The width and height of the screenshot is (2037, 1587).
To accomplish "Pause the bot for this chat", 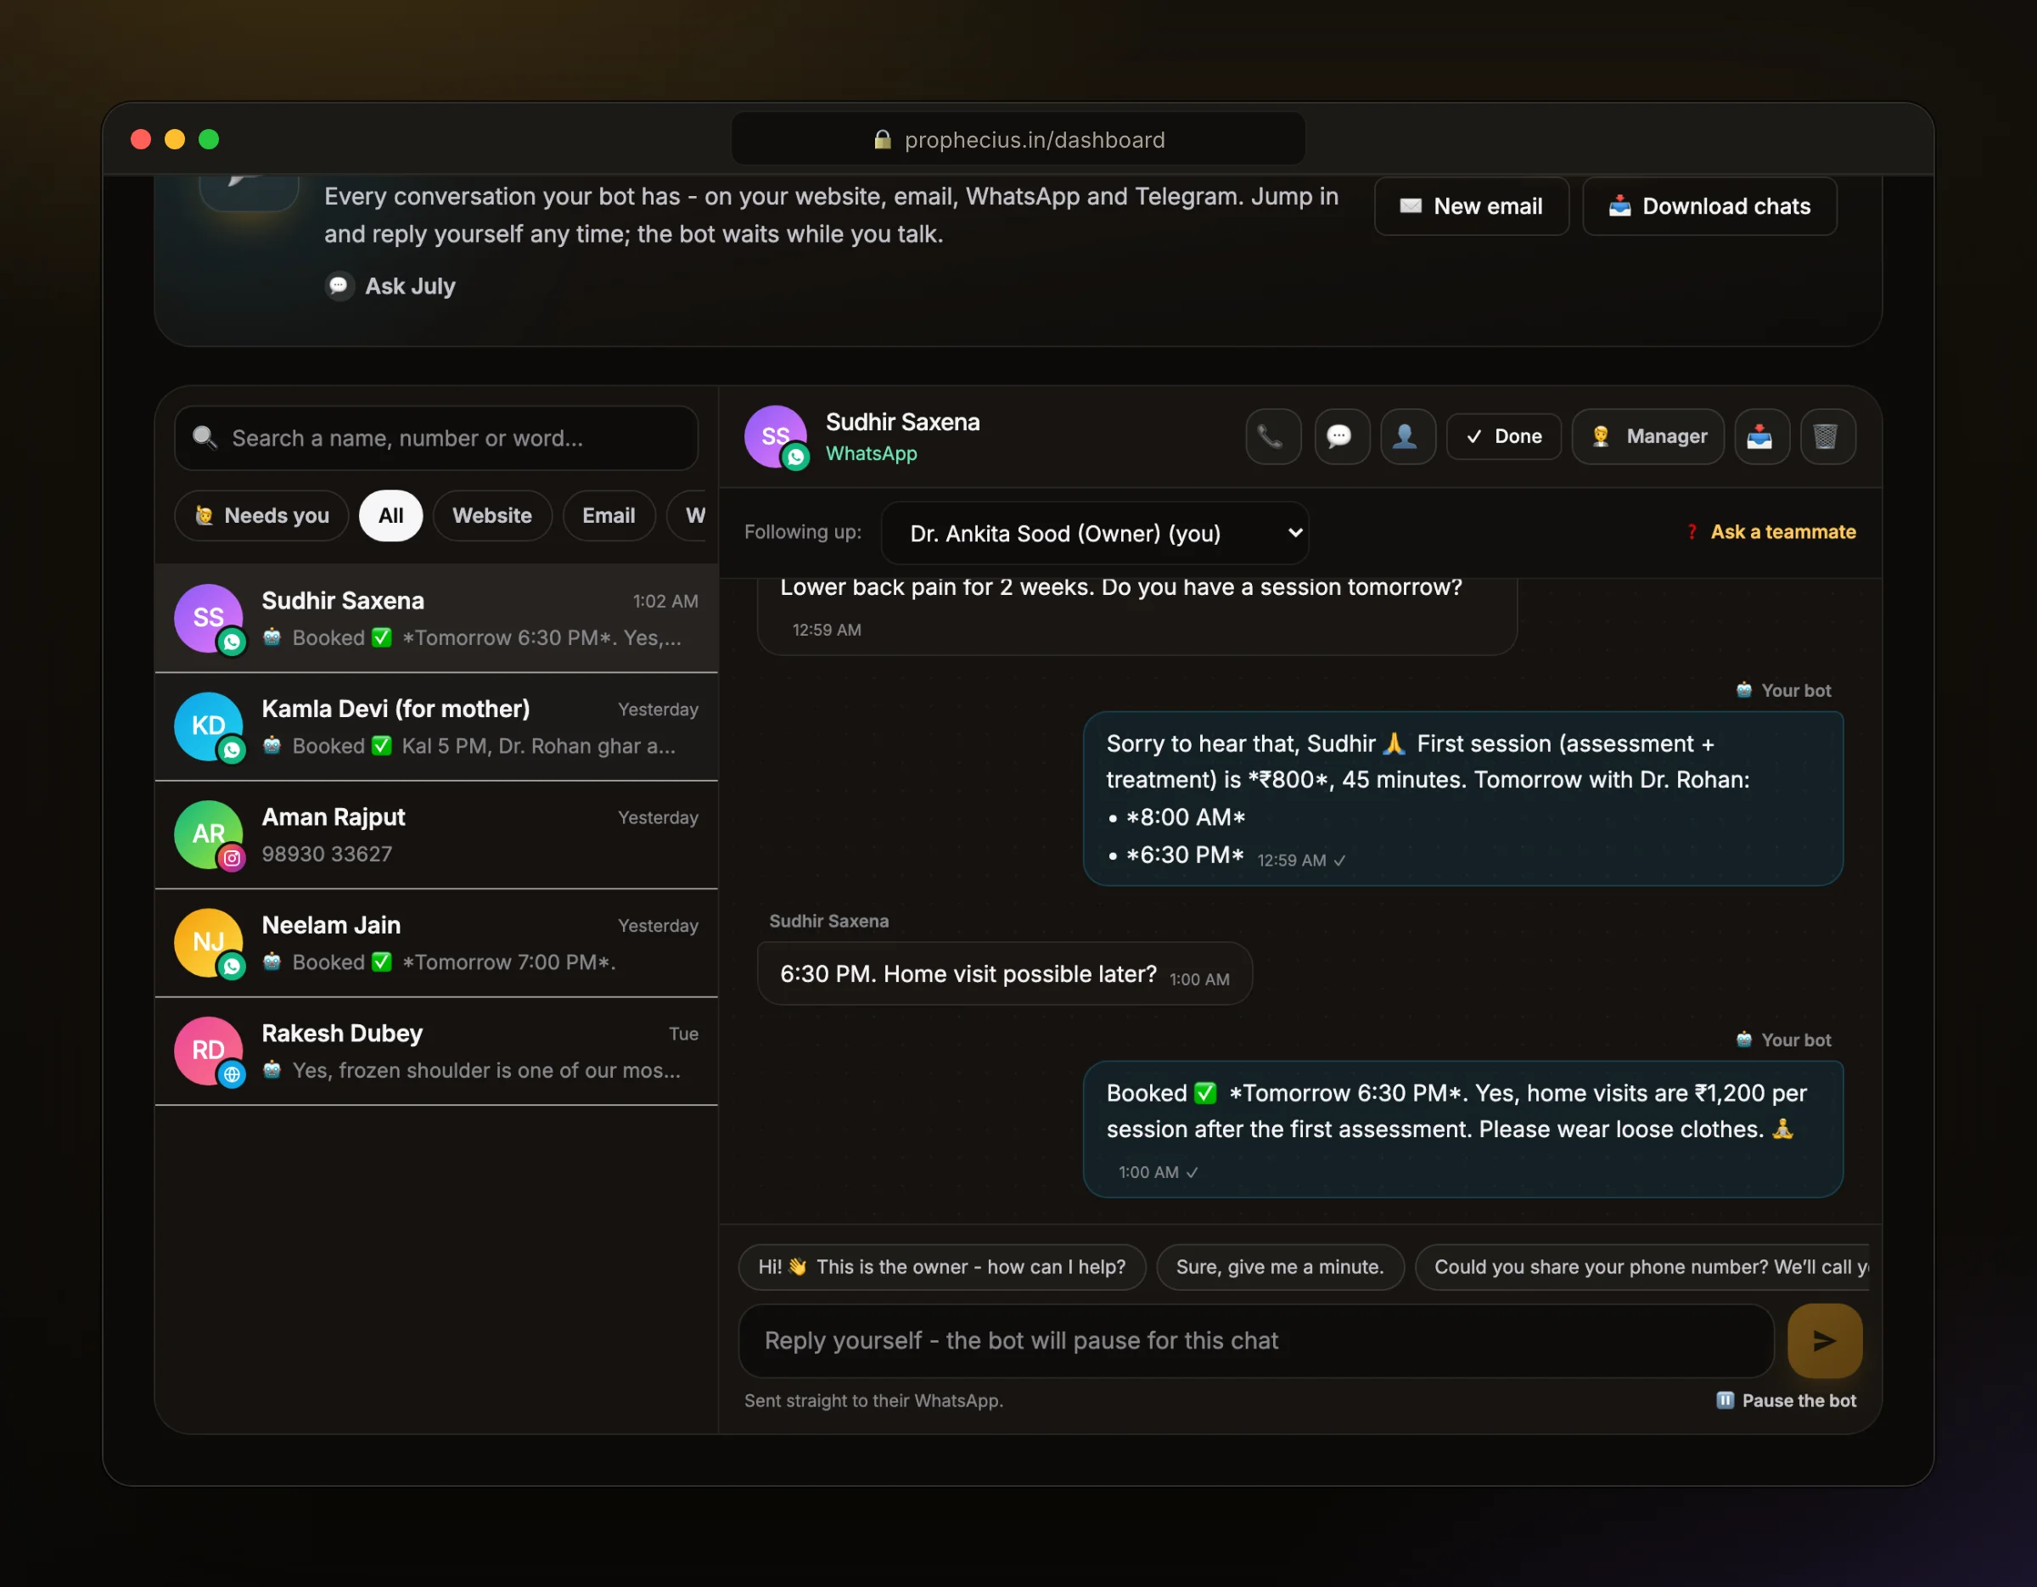I will [x=1785, y=1400].
